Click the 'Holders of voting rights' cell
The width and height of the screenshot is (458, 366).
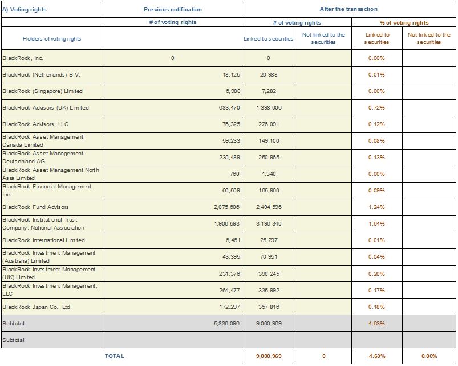(52, 39)
